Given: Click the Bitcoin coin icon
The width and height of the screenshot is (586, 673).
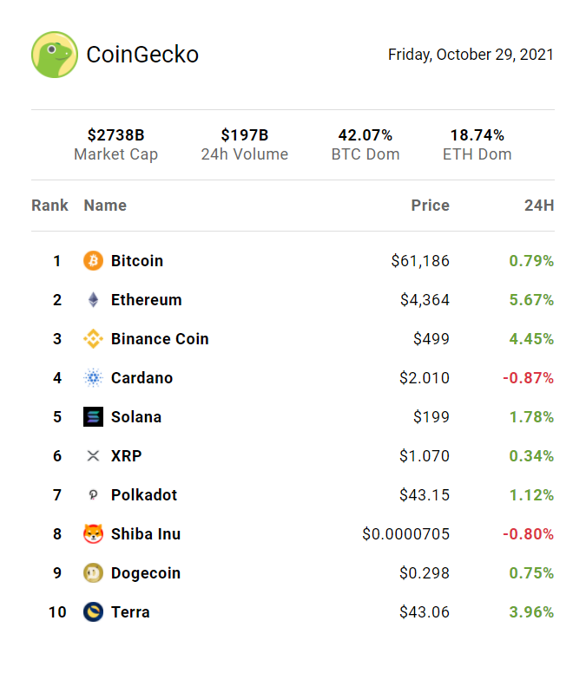Looking at the screenshot, I should [x=93, y=261].
